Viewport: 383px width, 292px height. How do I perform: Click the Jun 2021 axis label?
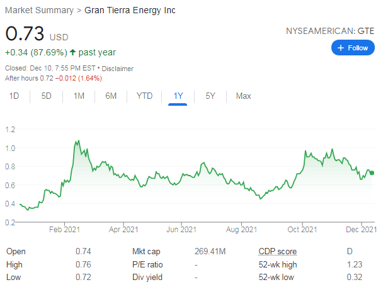point(181,230)
